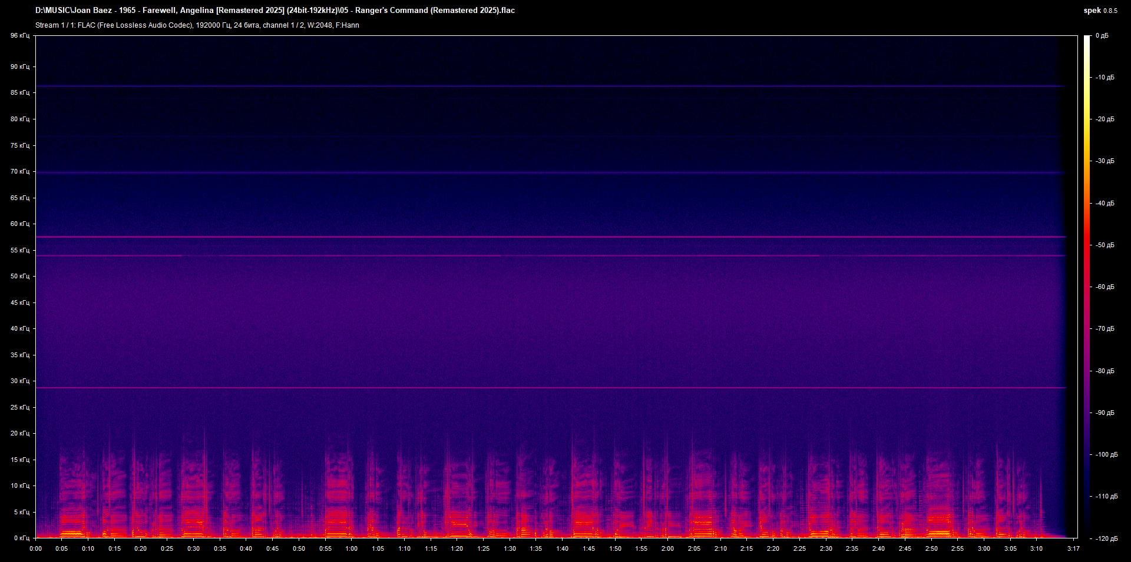Click the dB color gradient scale bar

click(x=1087, y=287)
